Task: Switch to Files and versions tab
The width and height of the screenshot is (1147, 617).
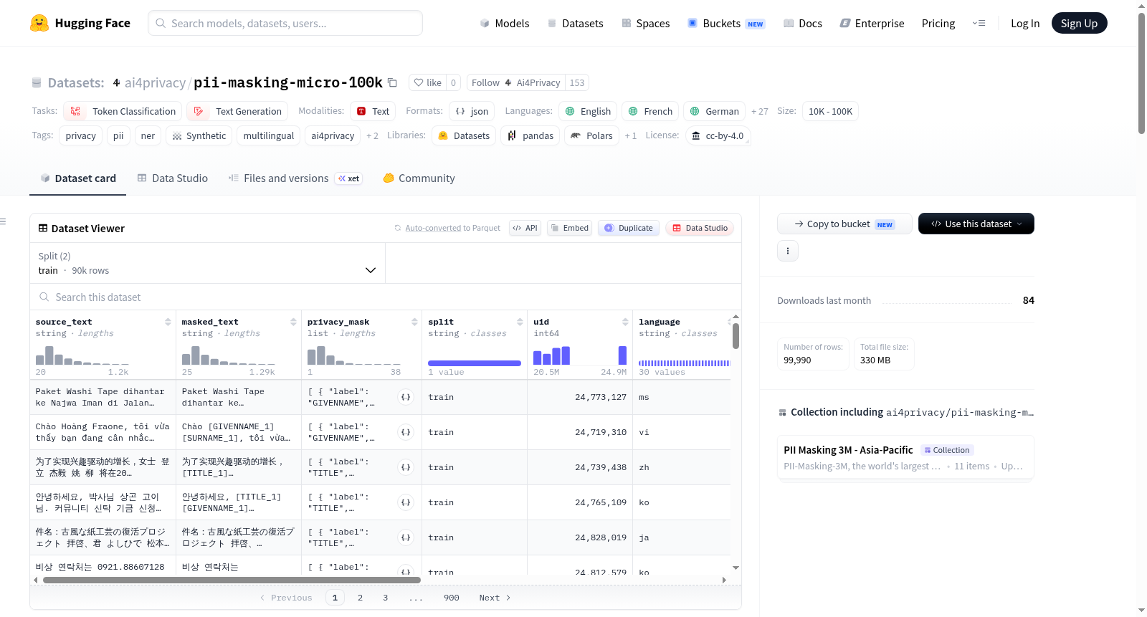Action: click(x=295, y=178)
